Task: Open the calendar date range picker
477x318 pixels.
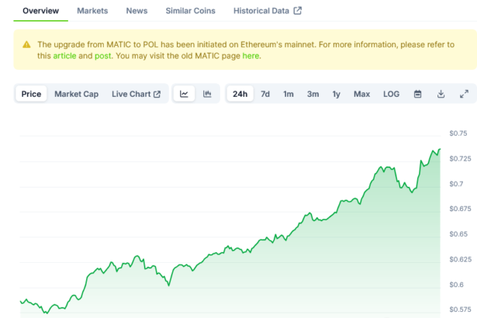Action: click(417, 94)
